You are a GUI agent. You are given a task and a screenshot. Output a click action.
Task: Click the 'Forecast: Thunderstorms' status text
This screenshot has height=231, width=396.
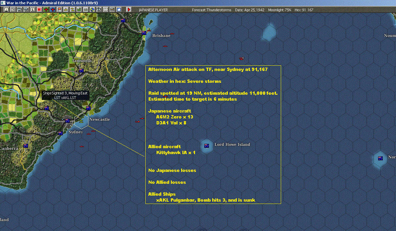tap(212, 10)
